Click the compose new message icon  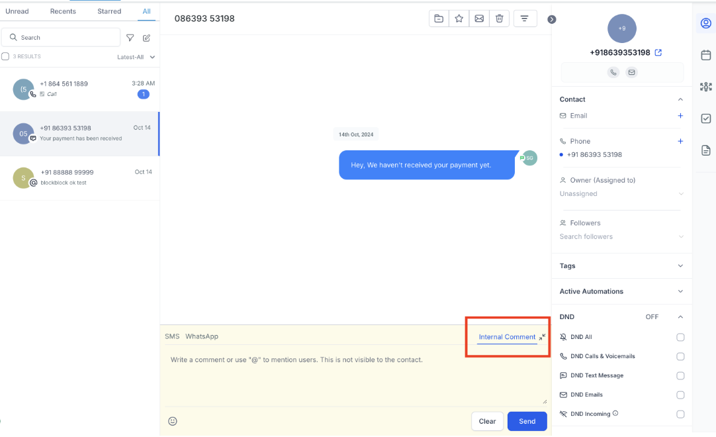click(x=147, y=38)
